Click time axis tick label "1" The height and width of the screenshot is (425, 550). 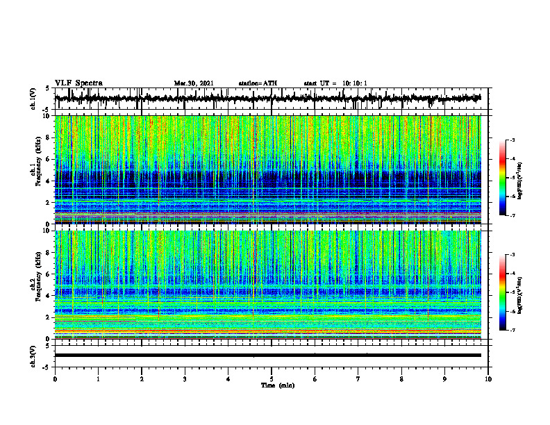coord(98,379)
